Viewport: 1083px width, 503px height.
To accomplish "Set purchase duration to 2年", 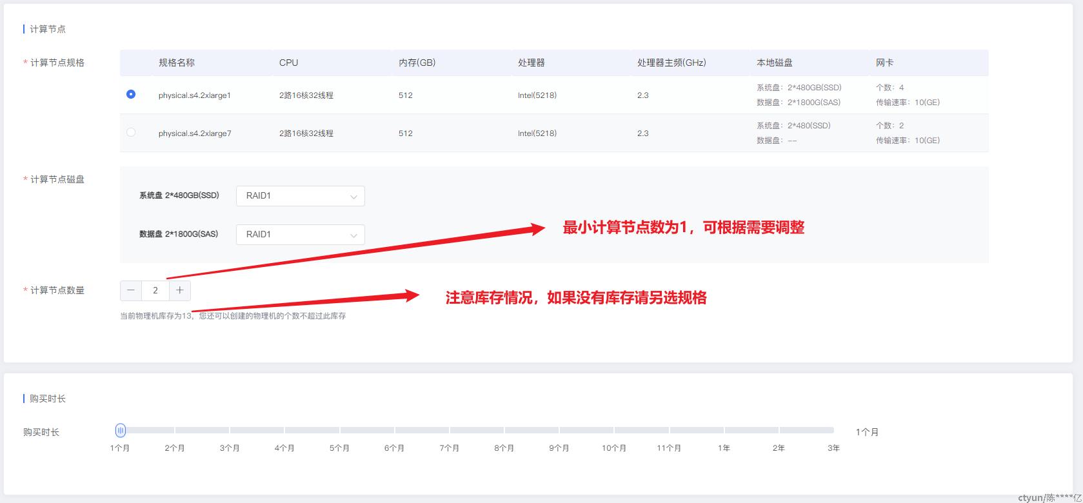I will [x=779, y=430].
